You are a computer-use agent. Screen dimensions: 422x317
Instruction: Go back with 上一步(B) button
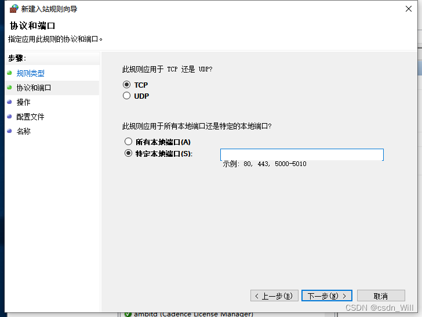(x=274, y=296)
